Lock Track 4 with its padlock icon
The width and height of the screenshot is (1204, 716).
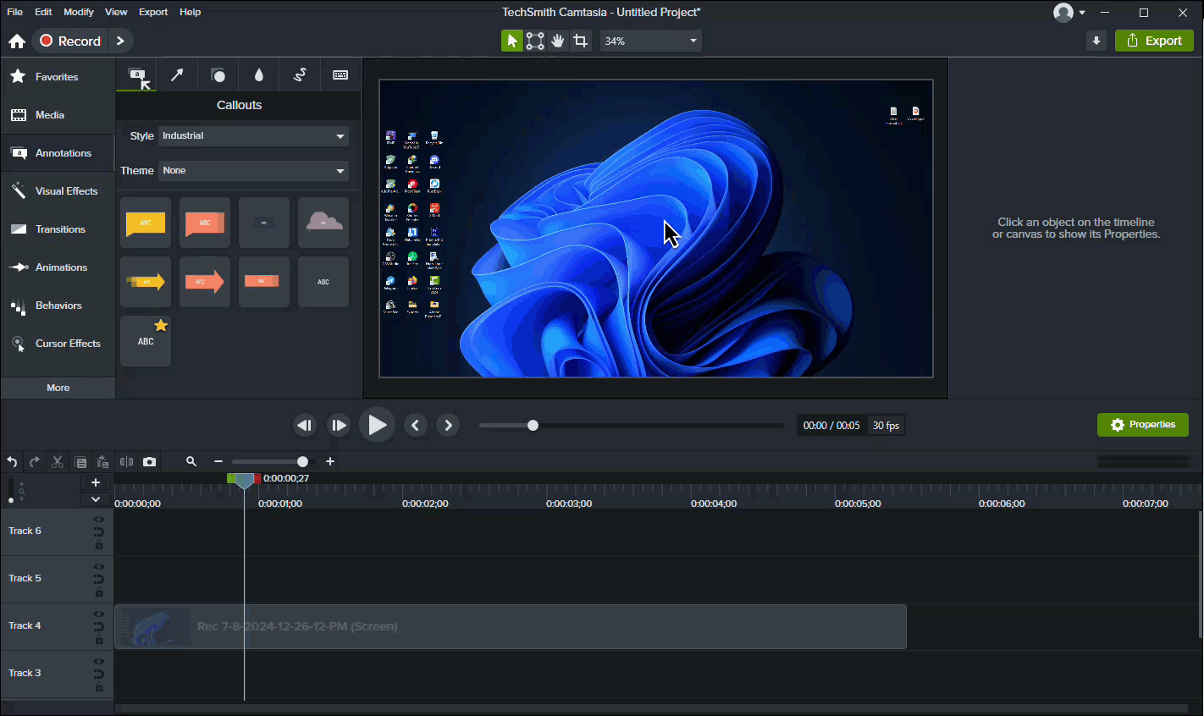pyautogui.click(x=99, y=641)
